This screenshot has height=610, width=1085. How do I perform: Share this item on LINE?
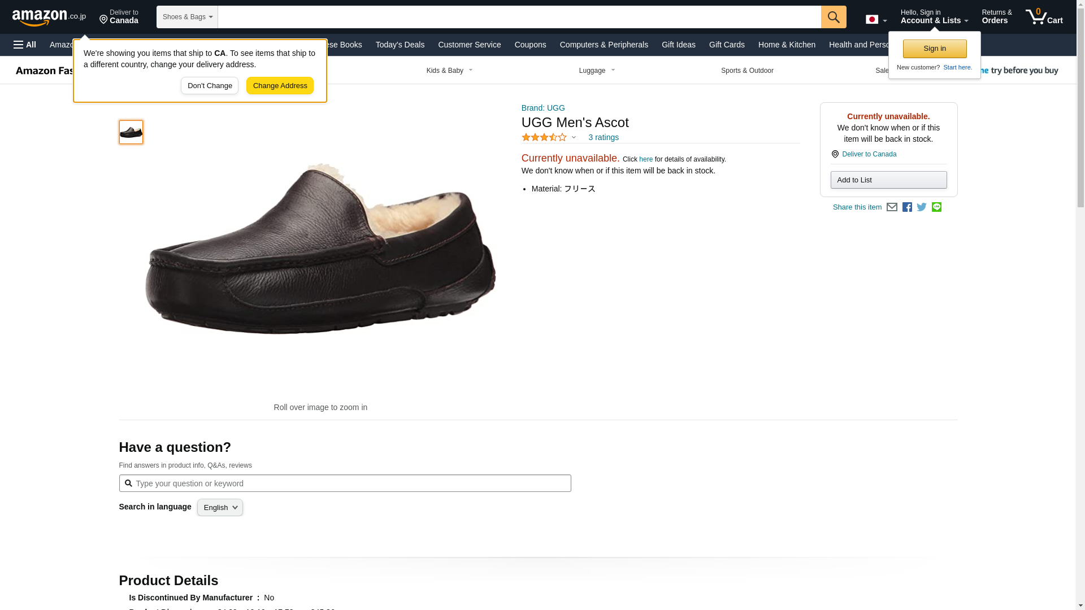[936, 207]
